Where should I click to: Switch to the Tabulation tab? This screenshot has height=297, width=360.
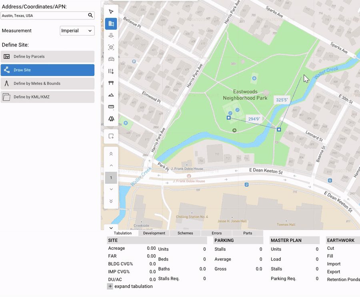click(x=123, y=233)
